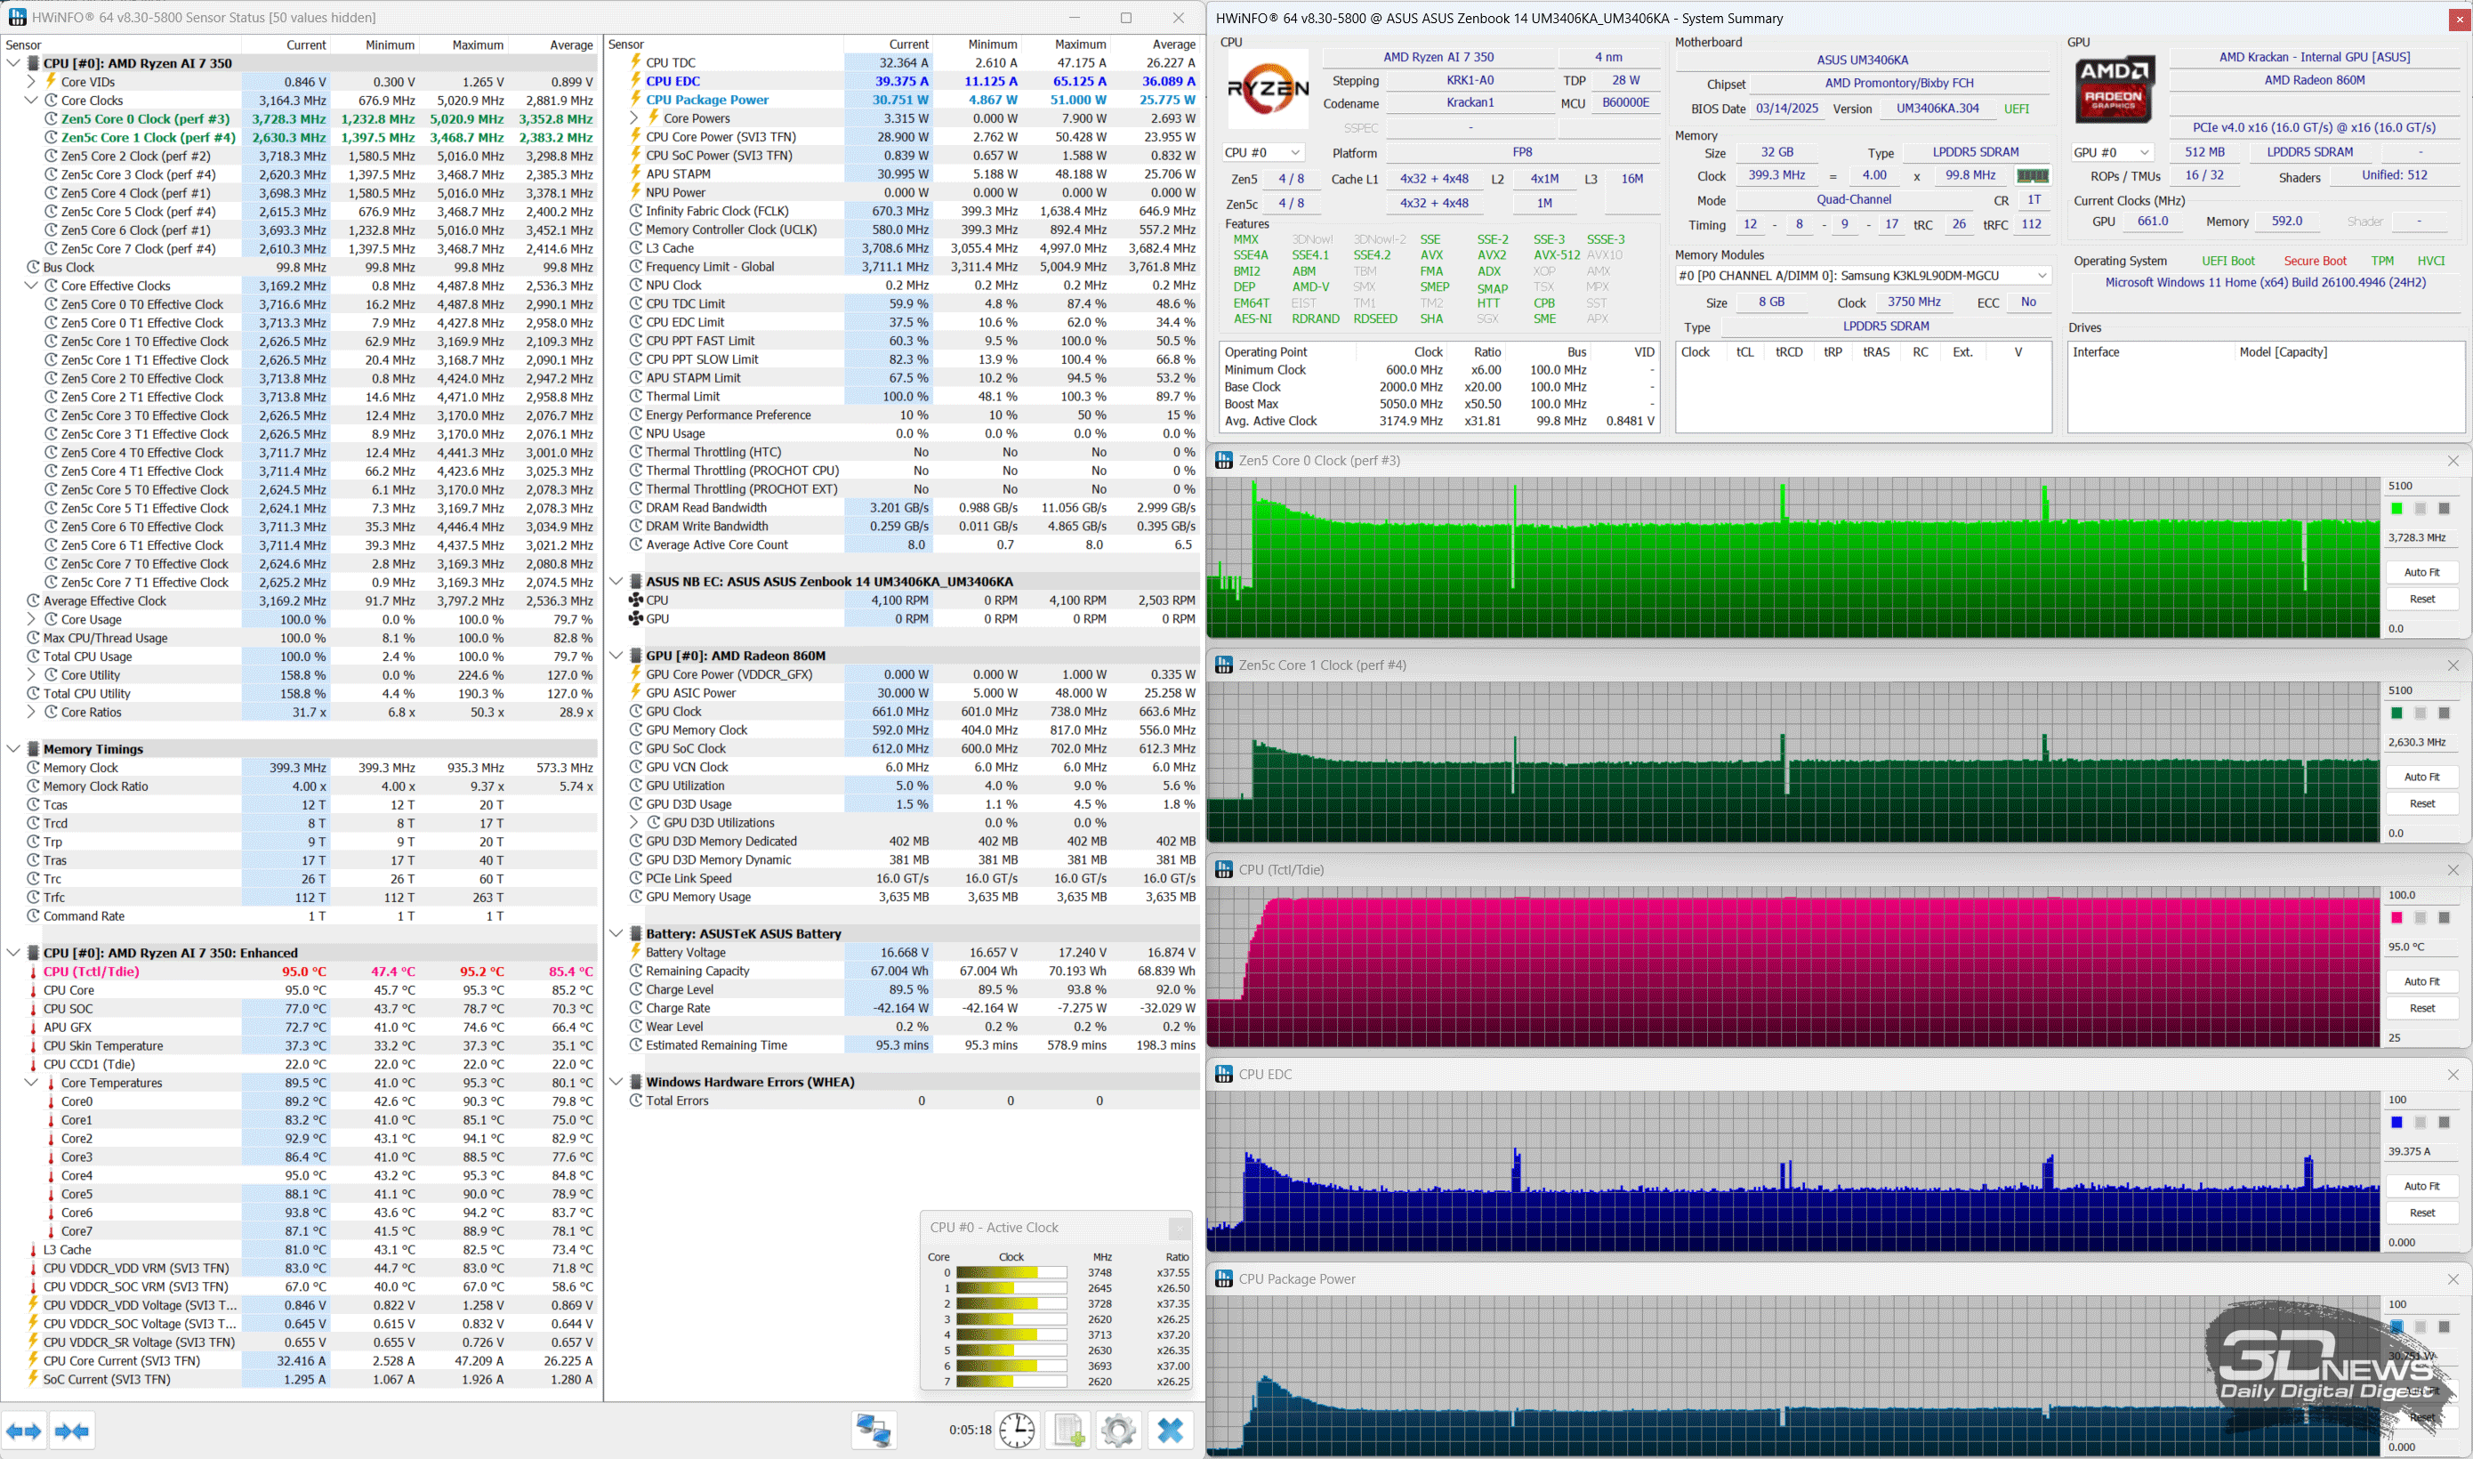
Task: Click Auto Fit in Zen5c Core 1 Clock graph
Action: point(2421,777)
